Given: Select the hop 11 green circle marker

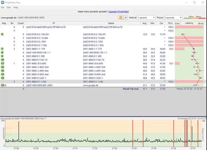Looking at the screenshot, I should 2,63.
